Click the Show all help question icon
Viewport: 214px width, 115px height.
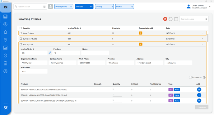click(x=204, y=77)
